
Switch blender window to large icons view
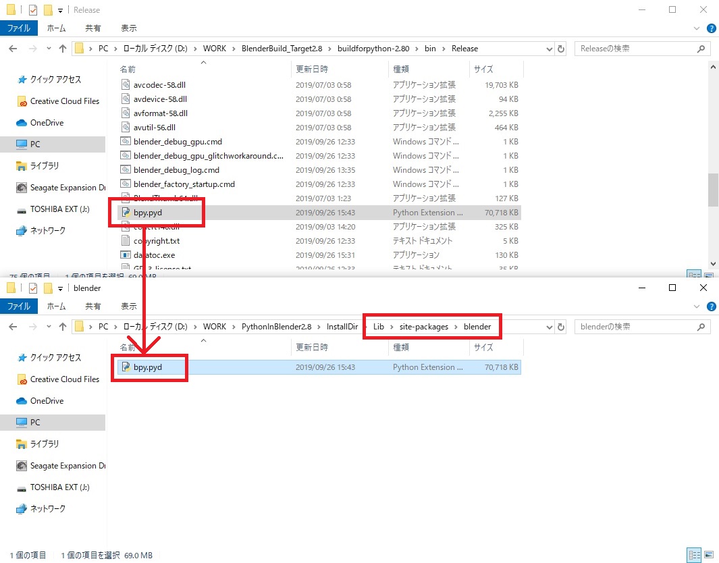pos(709,555)
